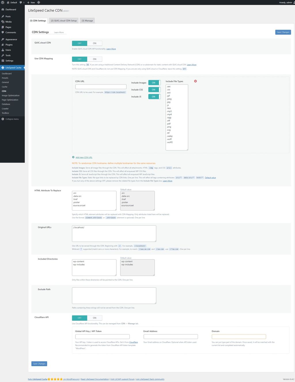Open the Default value link for file types
The image size is (295, 382).
tap(210, 178)
